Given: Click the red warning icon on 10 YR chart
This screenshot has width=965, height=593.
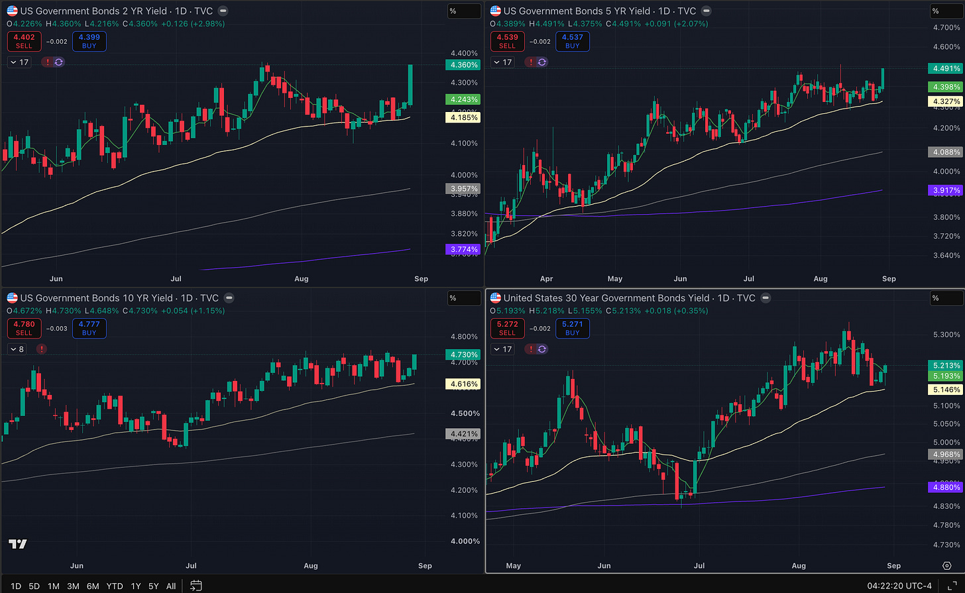Looking at the screenshot, I should click(x=42, y=349).
